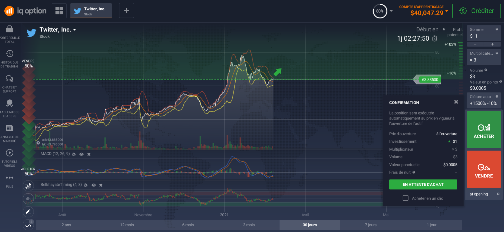Click the trader sentiment Vendre/Acheter bar
This screenshot has height=232, width=504.
[x=29, y=118]
